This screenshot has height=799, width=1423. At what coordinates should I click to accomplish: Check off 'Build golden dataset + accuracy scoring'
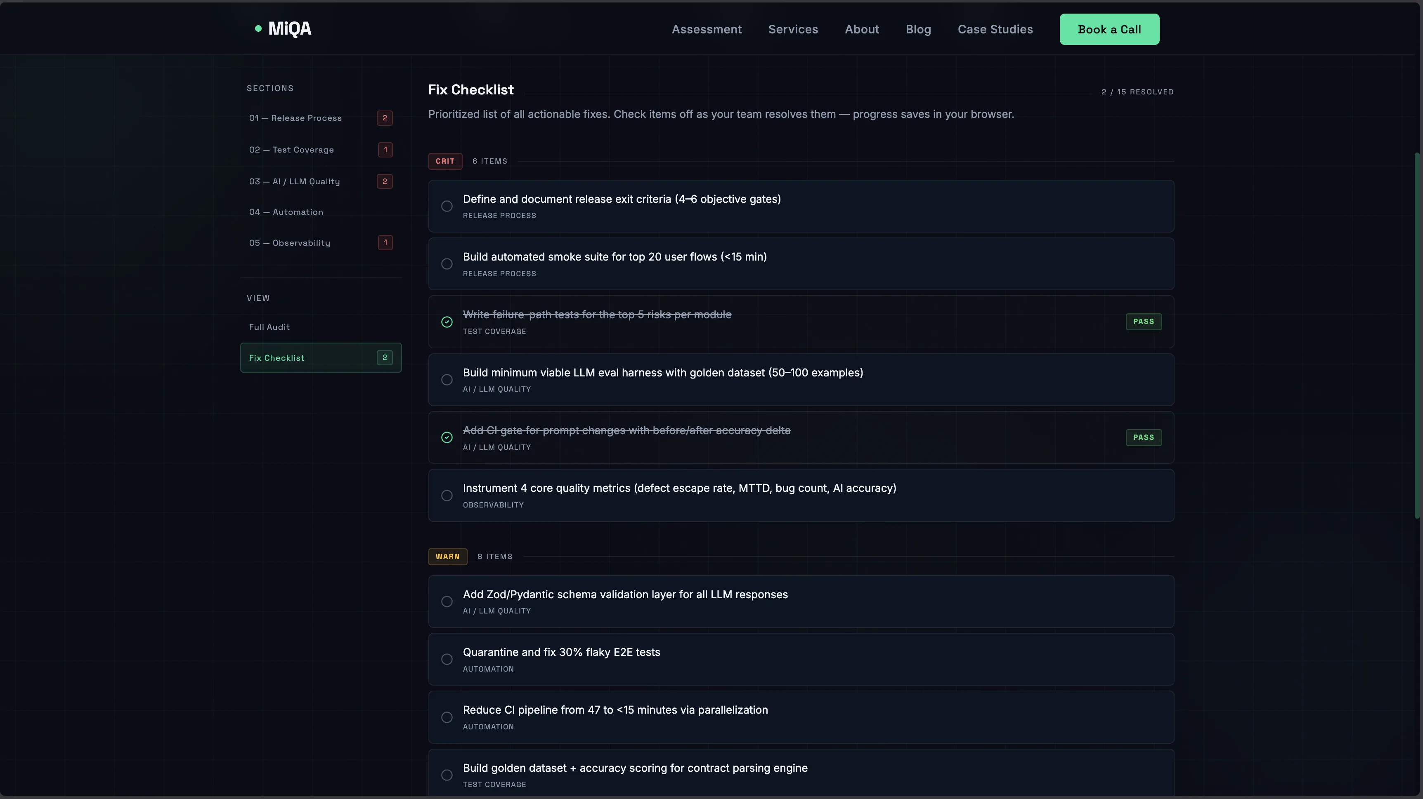point(447,775)
